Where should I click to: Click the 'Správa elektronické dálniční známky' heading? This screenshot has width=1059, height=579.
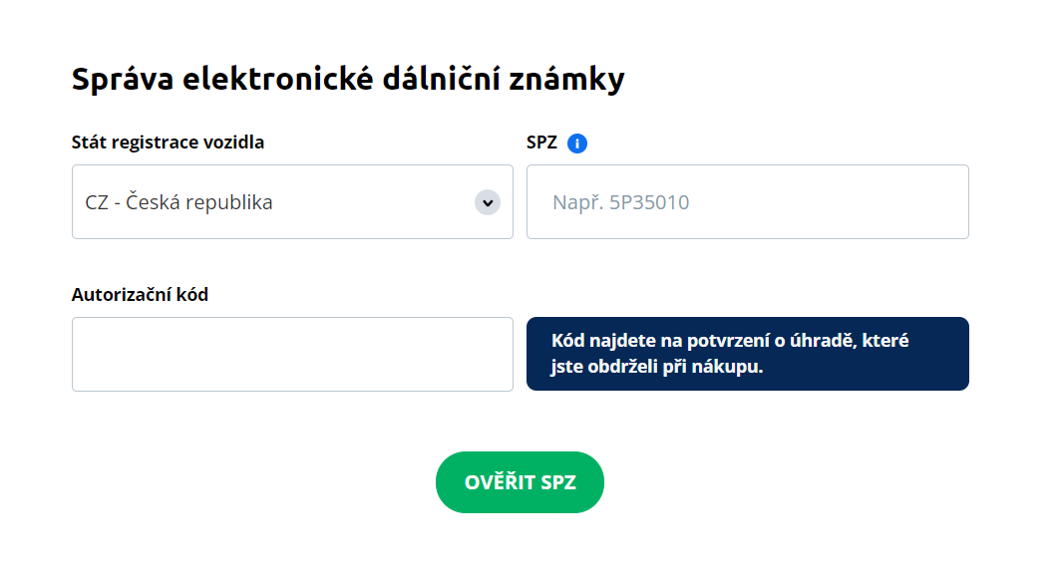click(348, 79)
